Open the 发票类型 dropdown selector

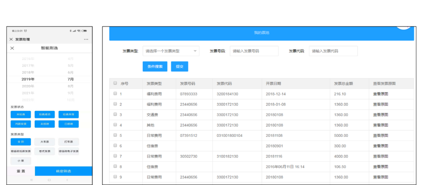tap(171, 51)
